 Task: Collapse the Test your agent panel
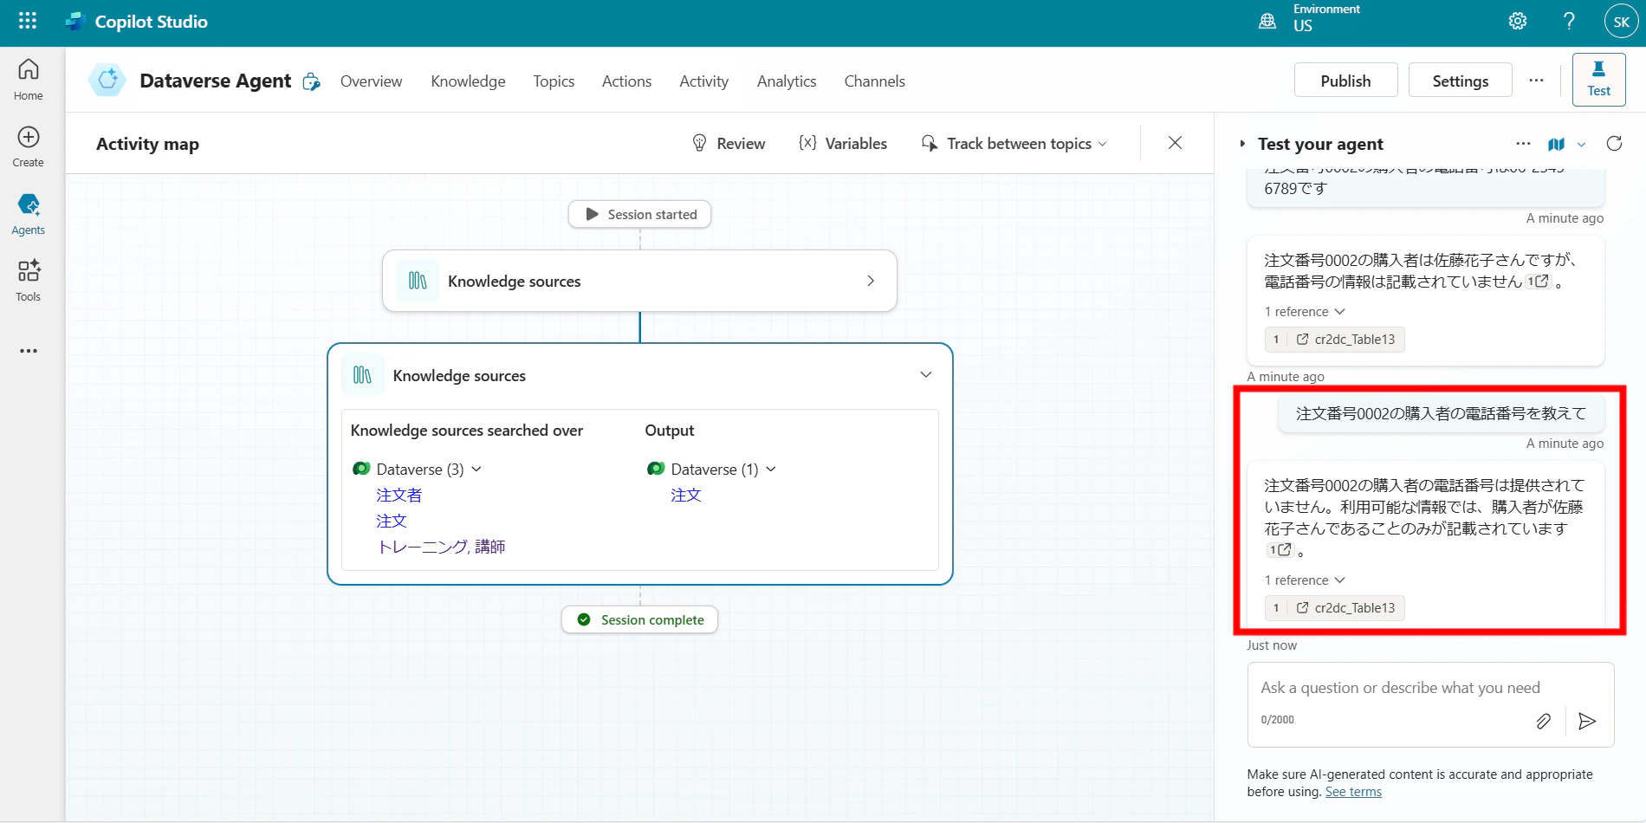[1242, 144]
